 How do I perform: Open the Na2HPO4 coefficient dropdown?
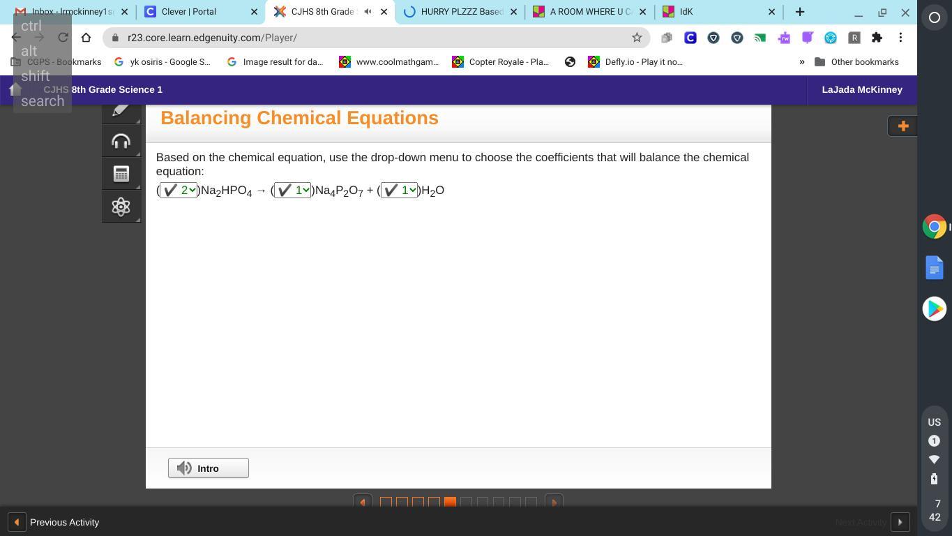tap(179, 191)
